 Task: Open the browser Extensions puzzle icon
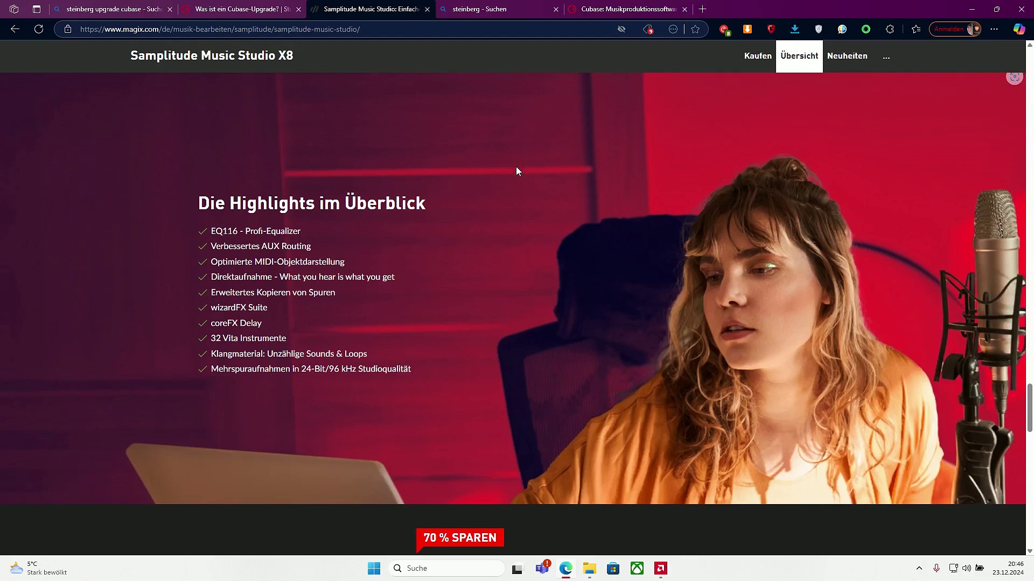(x=890, y=29)
